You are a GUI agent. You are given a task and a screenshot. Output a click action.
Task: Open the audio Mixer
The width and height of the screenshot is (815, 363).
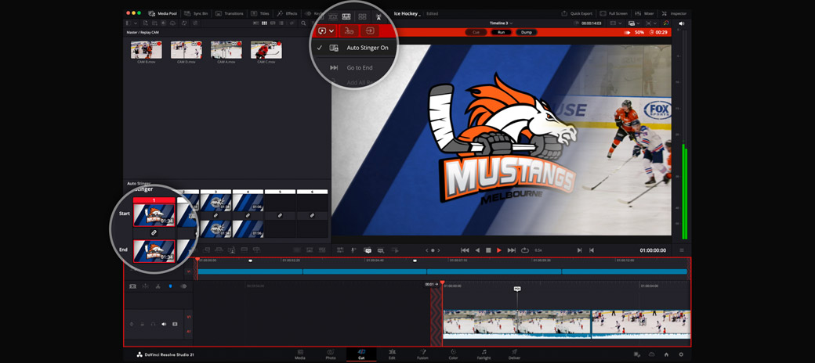[x=645, y=13]
